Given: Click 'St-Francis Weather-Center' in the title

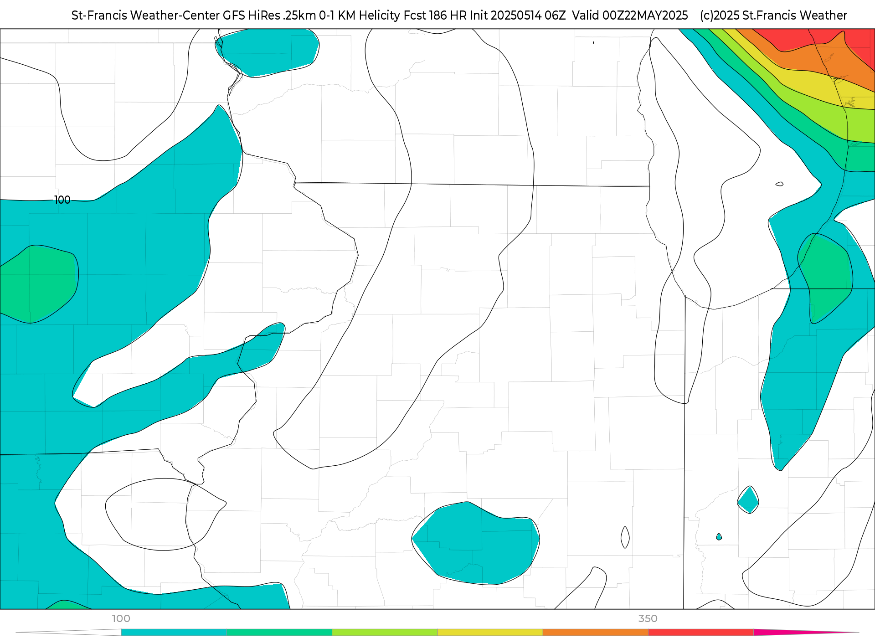Looking at the screenshot, I should (x=145, y=15).
